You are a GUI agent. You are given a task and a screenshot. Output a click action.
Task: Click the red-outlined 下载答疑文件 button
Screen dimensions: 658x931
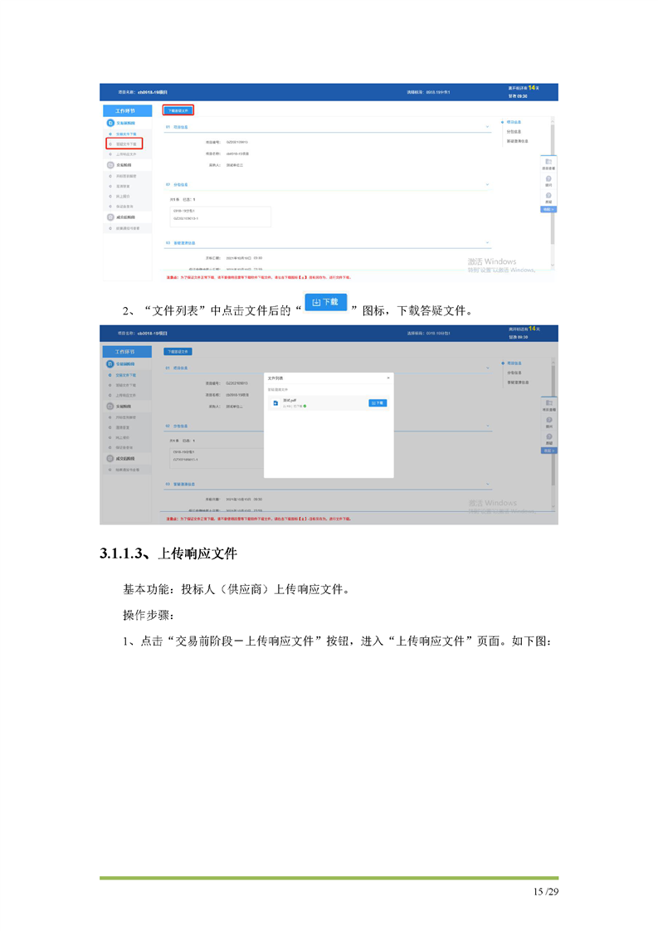(x=178, y=110)
